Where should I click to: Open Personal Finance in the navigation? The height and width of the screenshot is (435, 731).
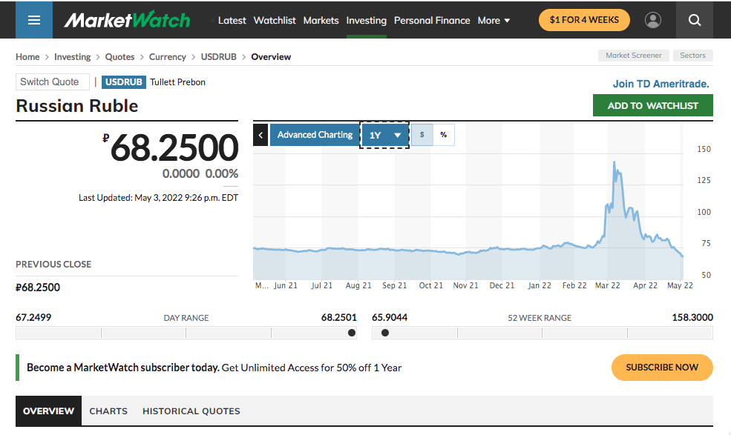click(432, 21)
